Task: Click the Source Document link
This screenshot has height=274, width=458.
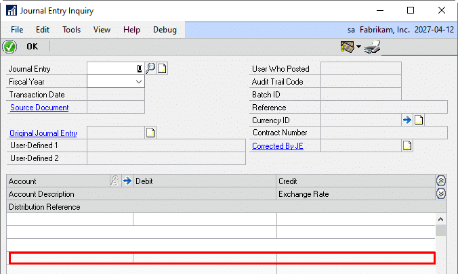Action: point(39,108)
